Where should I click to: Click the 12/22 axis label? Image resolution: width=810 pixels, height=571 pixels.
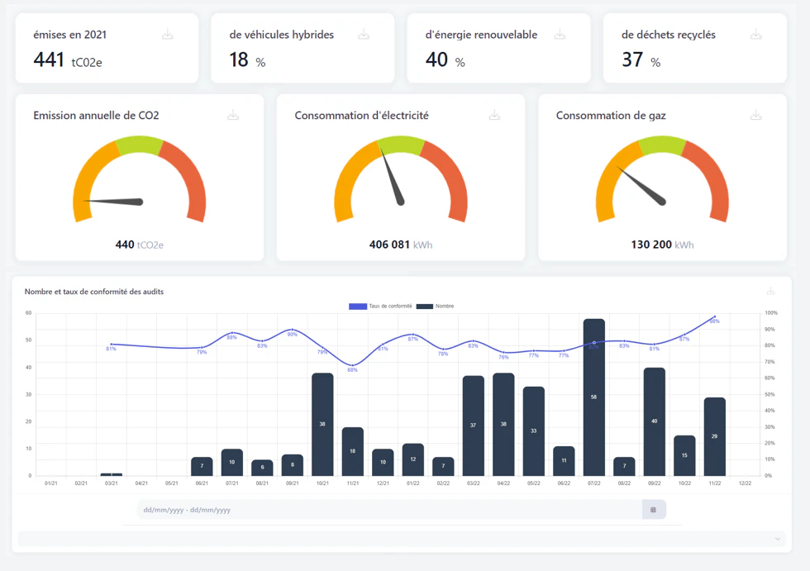pos(745,481)
